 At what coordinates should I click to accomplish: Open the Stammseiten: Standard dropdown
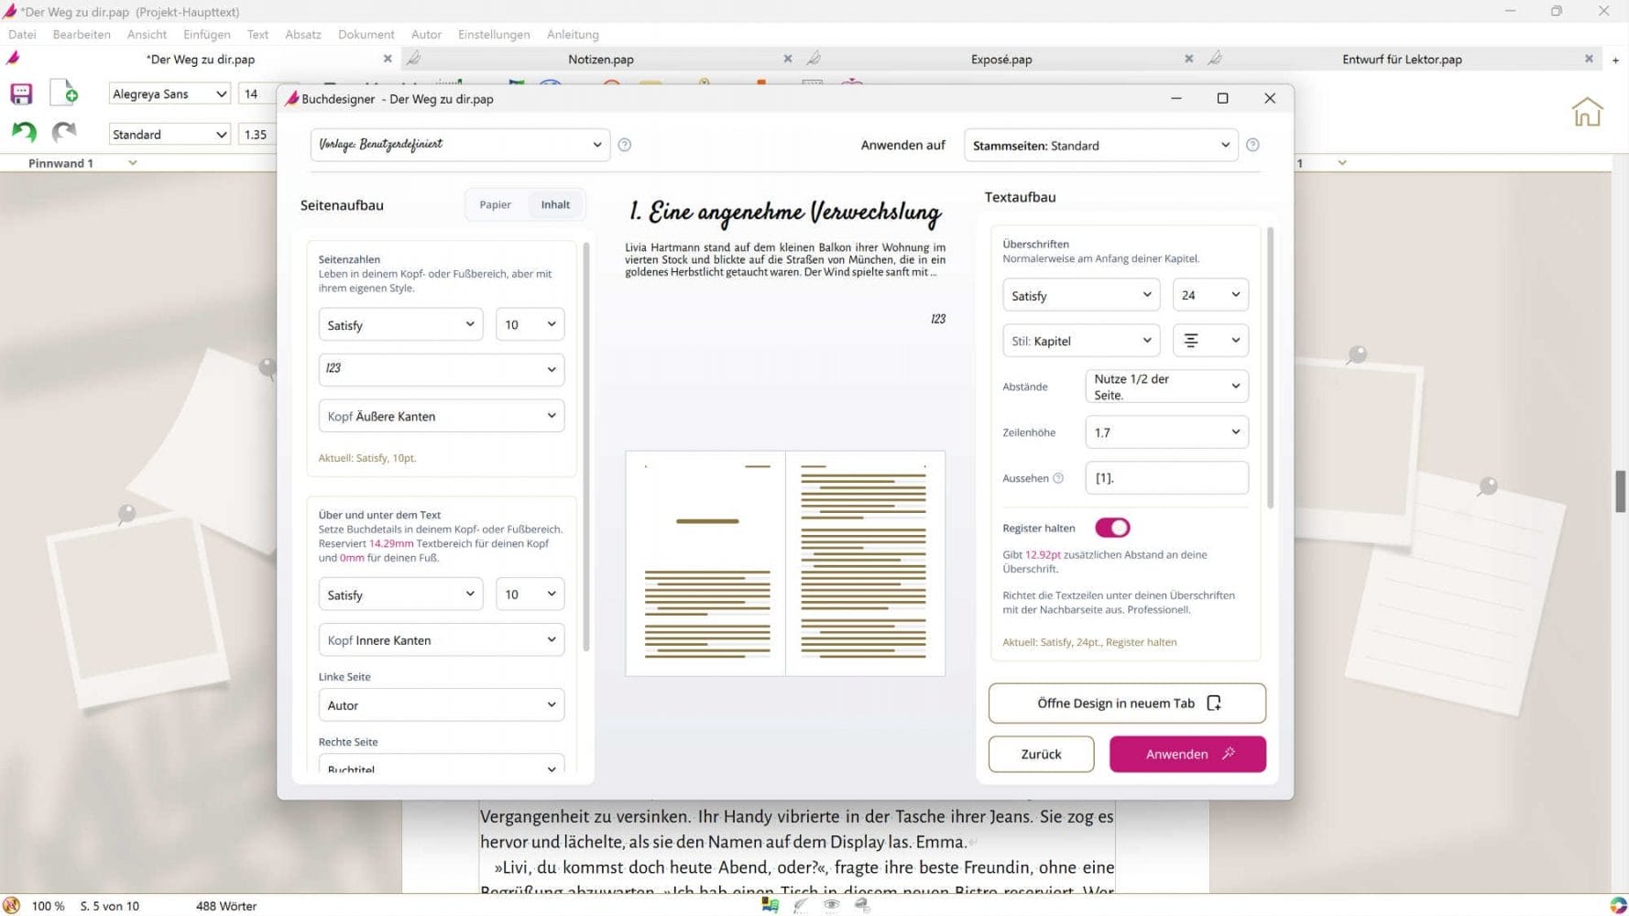point(1099,145)
